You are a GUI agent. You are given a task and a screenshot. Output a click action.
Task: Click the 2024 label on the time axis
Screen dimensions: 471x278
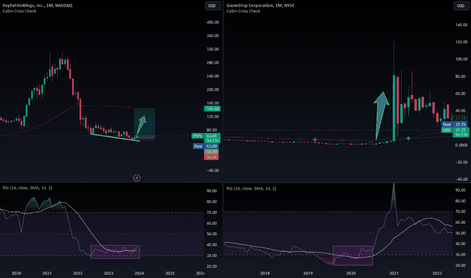(x=139, y=273)
